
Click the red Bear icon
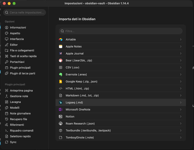click(61, 60)
